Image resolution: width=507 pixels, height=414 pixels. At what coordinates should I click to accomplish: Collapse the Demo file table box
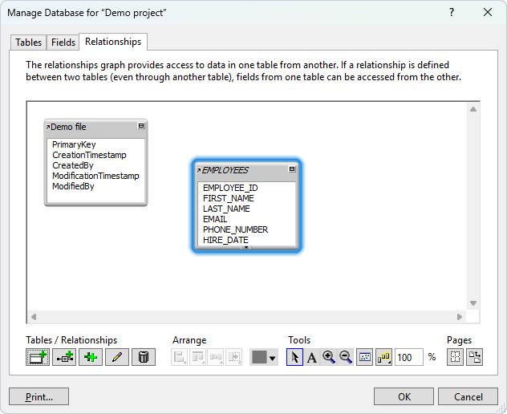141,126
